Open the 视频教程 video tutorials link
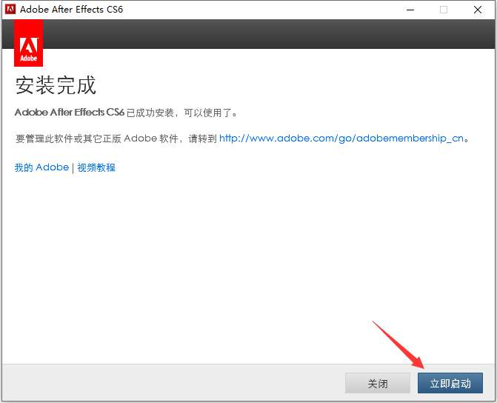The width and height of the screenshot is (497, 403). coord(96,167)
